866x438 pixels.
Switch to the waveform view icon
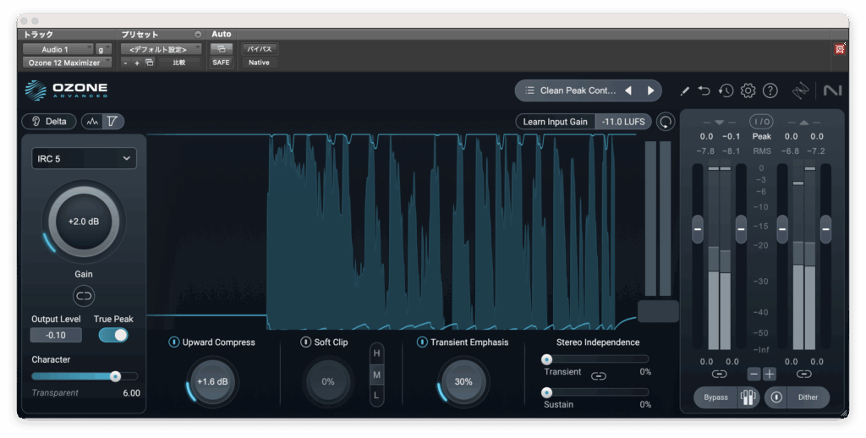tap(92, 122)
